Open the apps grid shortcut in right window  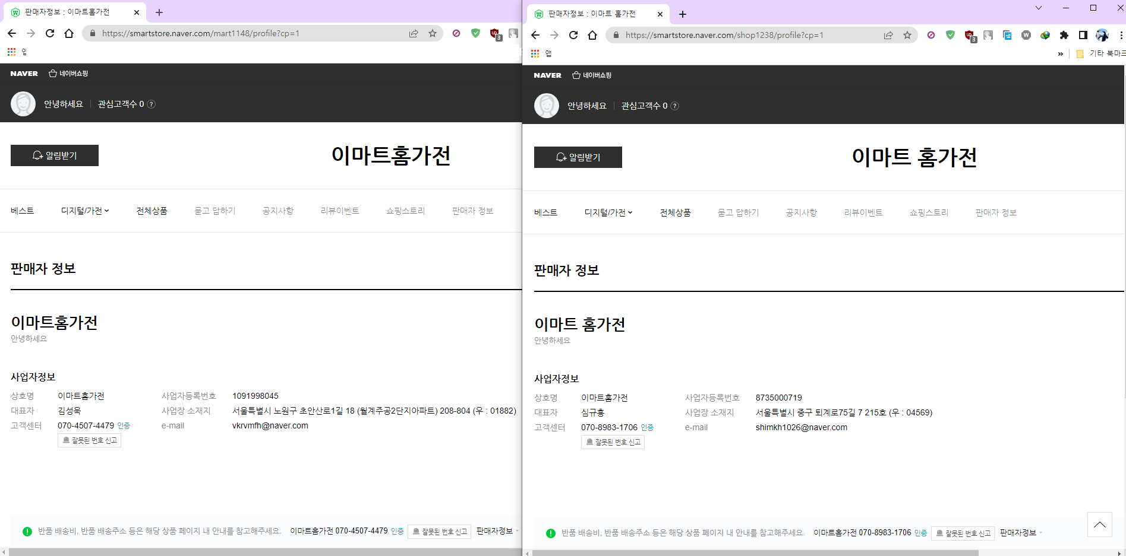pyautogui.click(x=535, y=53)
